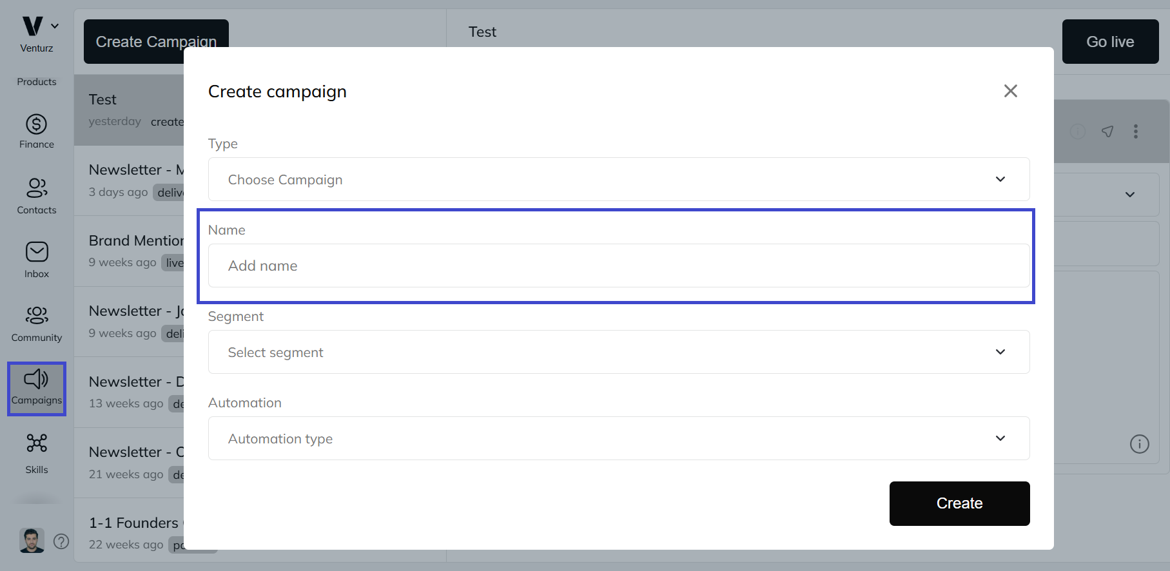Select the Brand Mention campaign row
The image size is (1170, 571).
pos(129,251)
